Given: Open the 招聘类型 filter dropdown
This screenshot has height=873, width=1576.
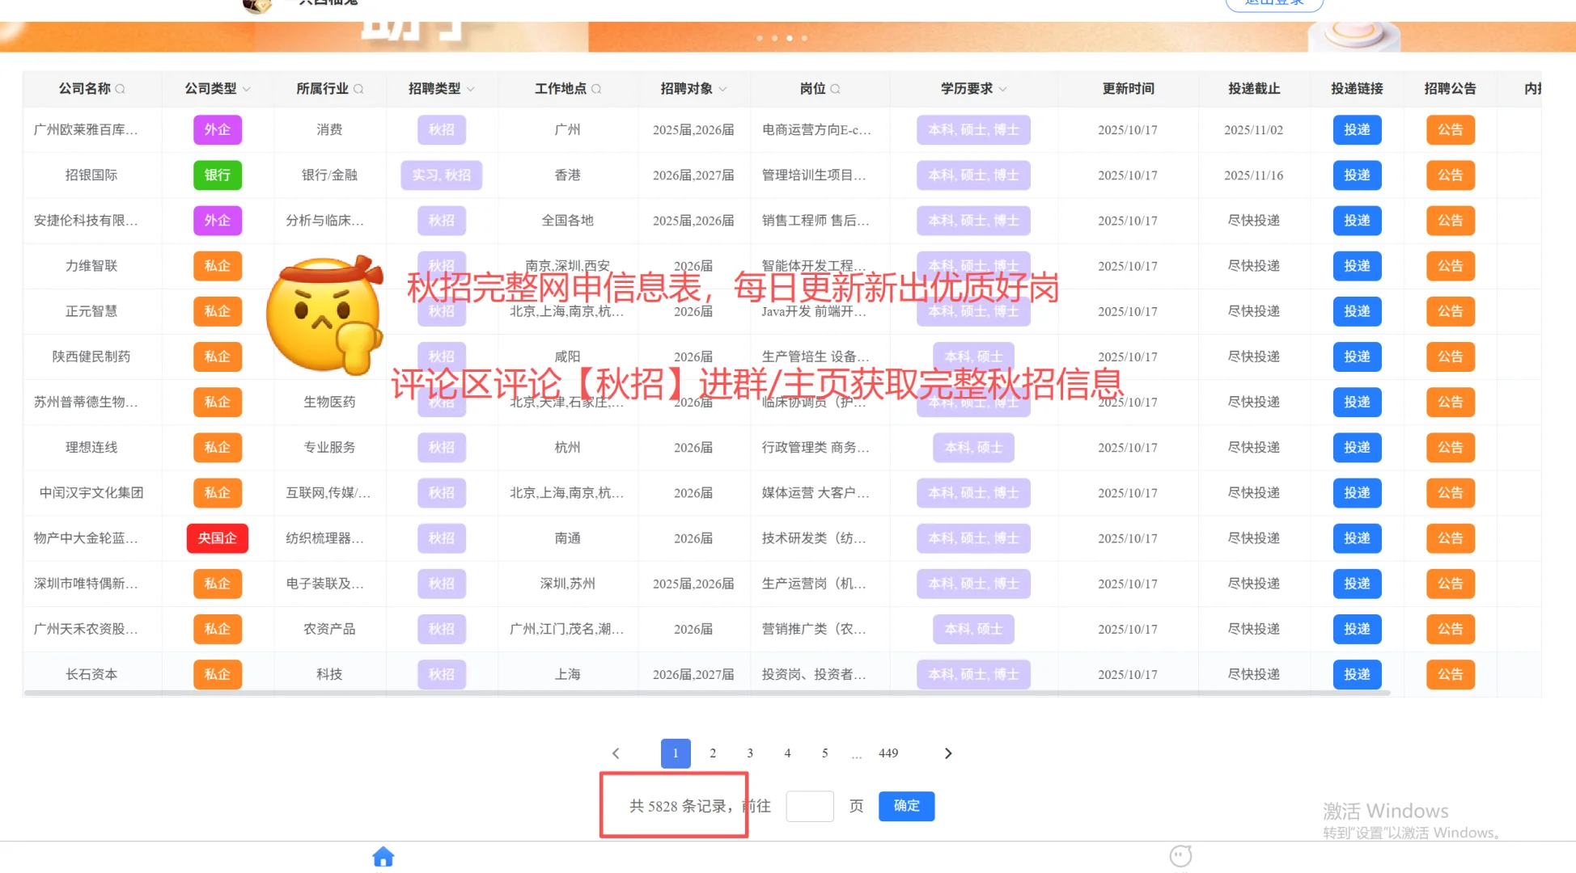Looking at the screenshot, I should pos(471,89).
